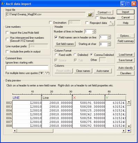Image resolution: width=138 pixels, height=143 pixels.
Task: Click 20010.000000 cell in row 003
Action: tap(61, 107)
